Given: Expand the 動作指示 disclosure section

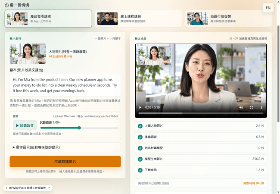Looking at the screenshot, I should click(x=65, y=147).
